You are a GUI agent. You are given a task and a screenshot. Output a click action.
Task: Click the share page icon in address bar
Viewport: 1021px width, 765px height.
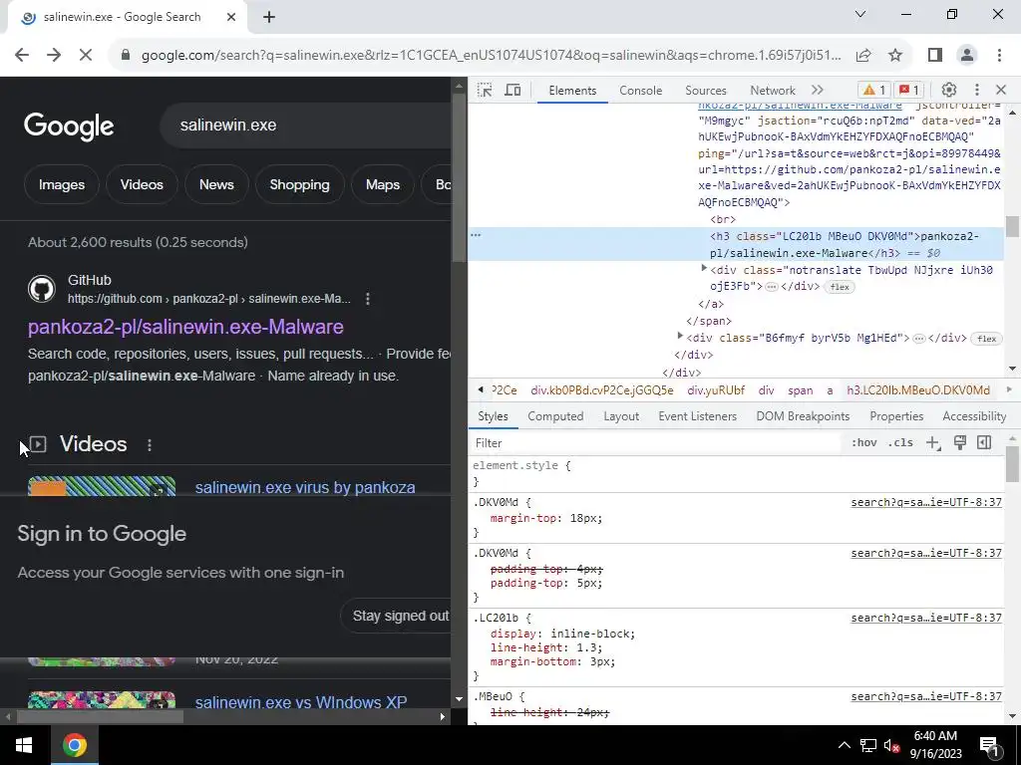863,56
